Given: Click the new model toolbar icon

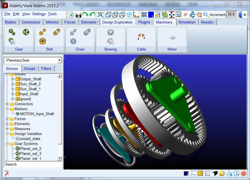Looking at the screenshot, I should [x=71, y=15].
